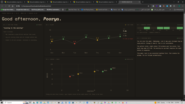The width and height of the screenshot is (185, 104).
Task: Reload the health dashboard page
Action: tap(9, 6)
